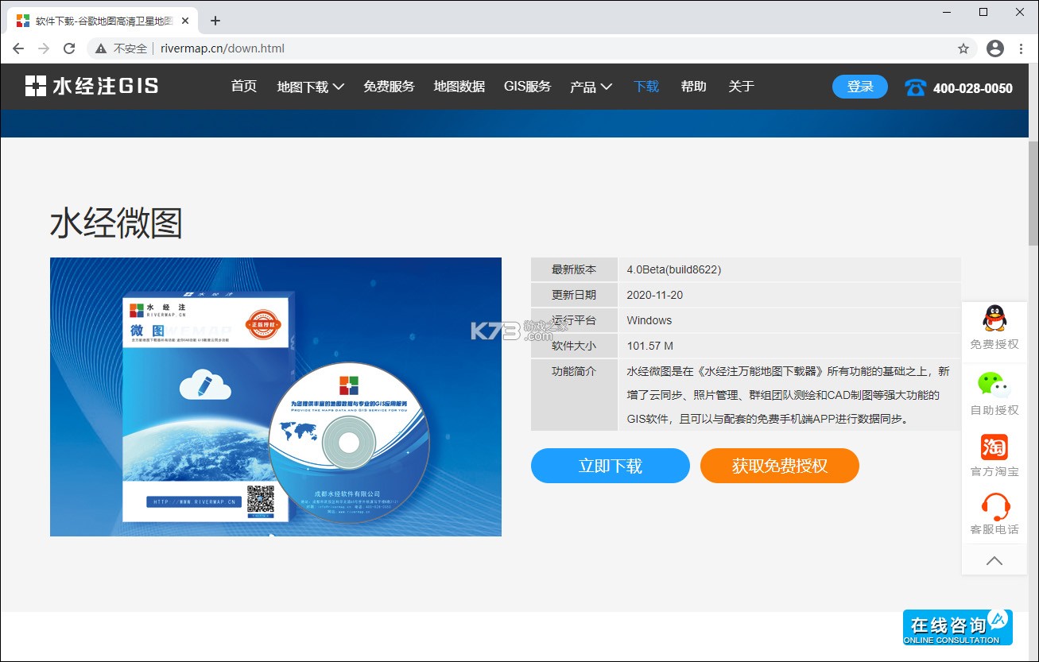Click the platform value Windows

coord(649,320)
